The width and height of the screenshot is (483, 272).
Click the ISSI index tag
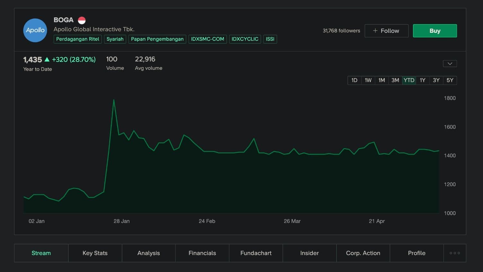tap(270, 39)
